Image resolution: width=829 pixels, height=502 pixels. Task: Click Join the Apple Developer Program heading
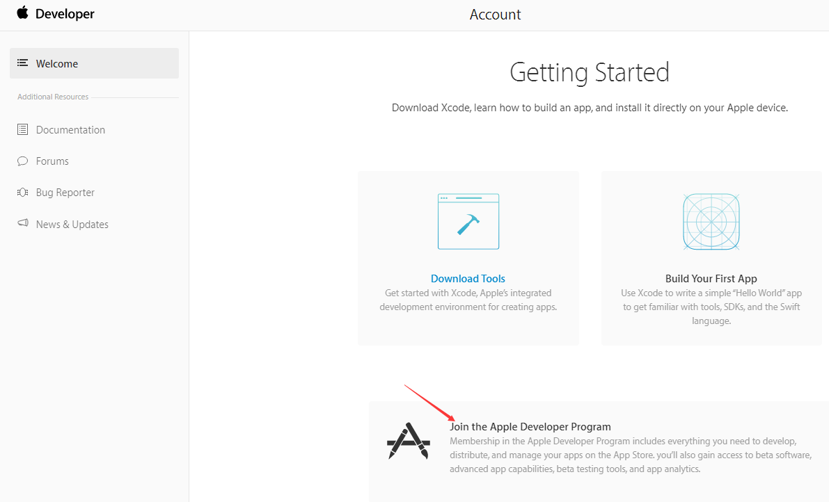coord(530,427)
